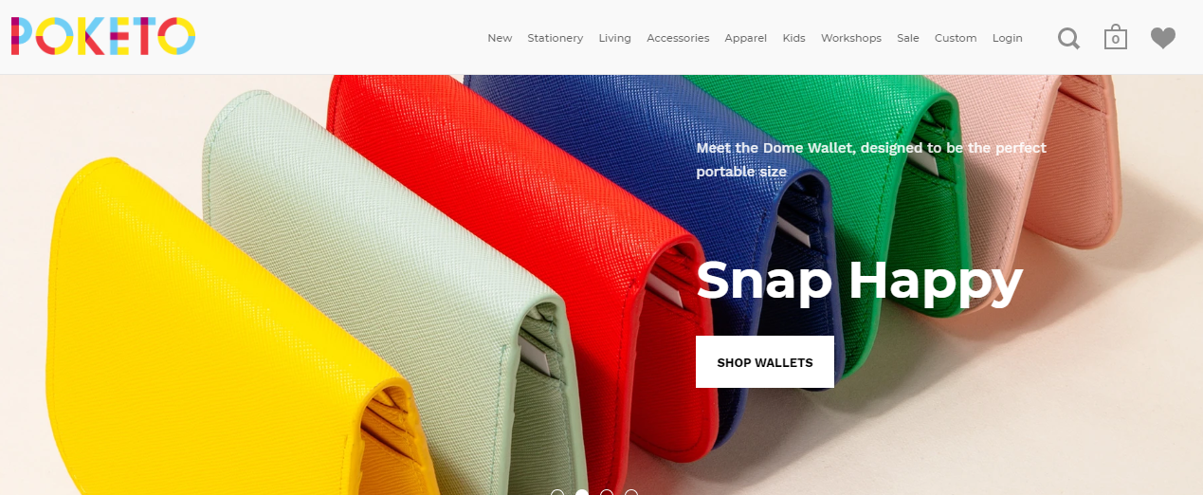Image resolution: width=1203 pixels, height=495 pixels.
Task: Click the Snap Happy hero heading
Action: (x=859, y=281)
